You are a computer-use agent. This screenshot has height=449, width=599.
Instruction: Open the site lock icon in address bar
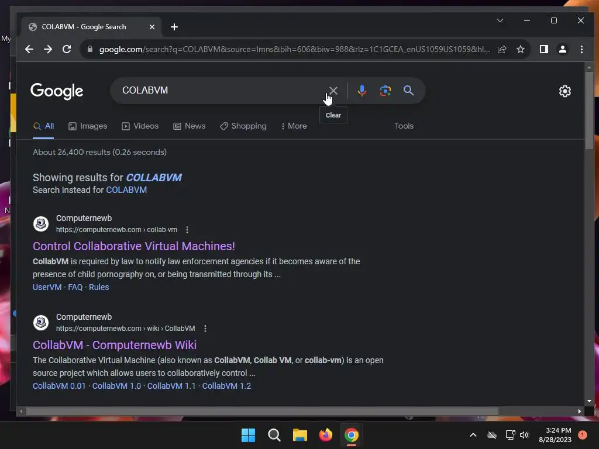click(x=89, y=49)
